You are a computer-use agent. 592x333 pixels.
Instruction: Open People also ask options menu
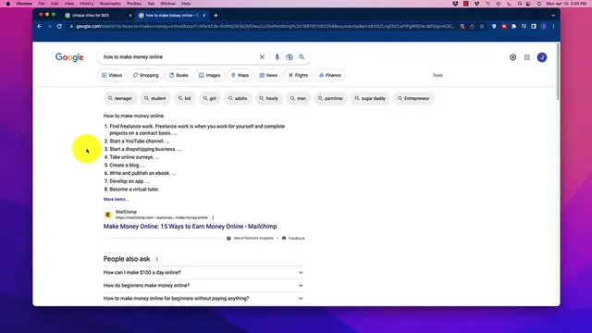tap(156, 259)
